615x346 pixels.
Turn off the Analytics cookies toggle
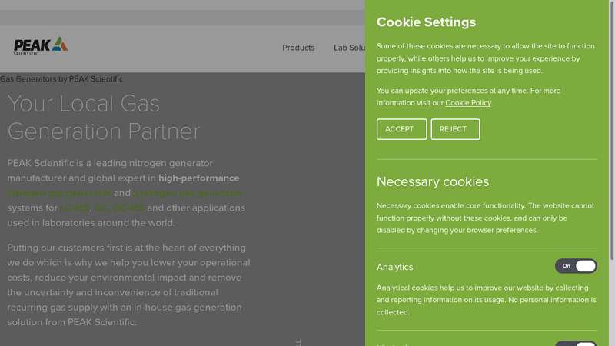click(576, 266)
